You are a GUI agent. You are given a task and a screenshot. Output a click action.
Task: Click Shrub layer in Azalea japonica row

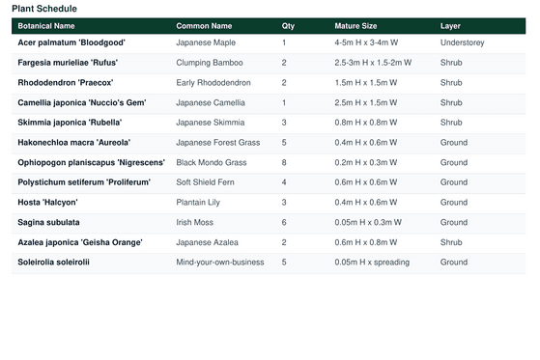(451, 242)
